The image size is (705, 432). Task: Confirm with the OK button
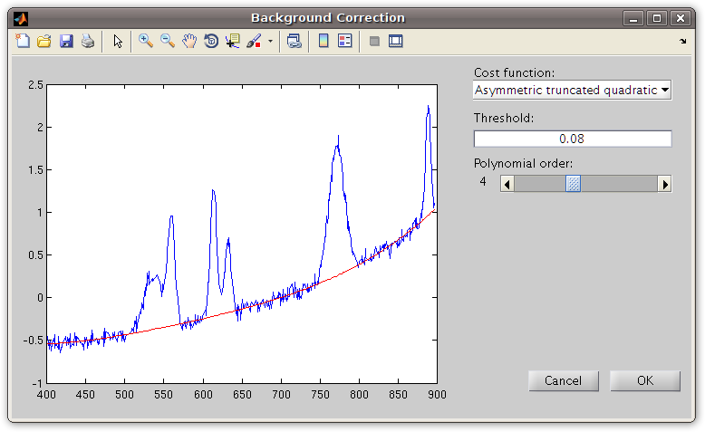tap(645, 380)
